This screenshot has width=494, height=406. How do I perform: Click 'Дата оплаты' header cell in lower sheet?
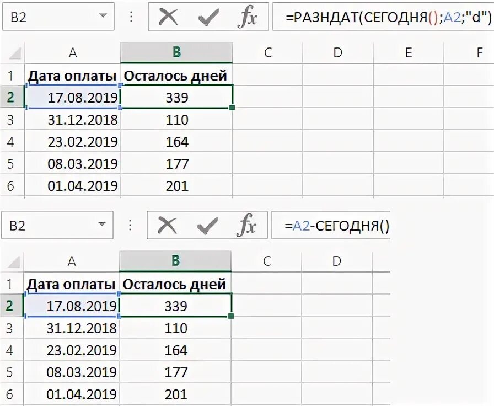point(72,284)
